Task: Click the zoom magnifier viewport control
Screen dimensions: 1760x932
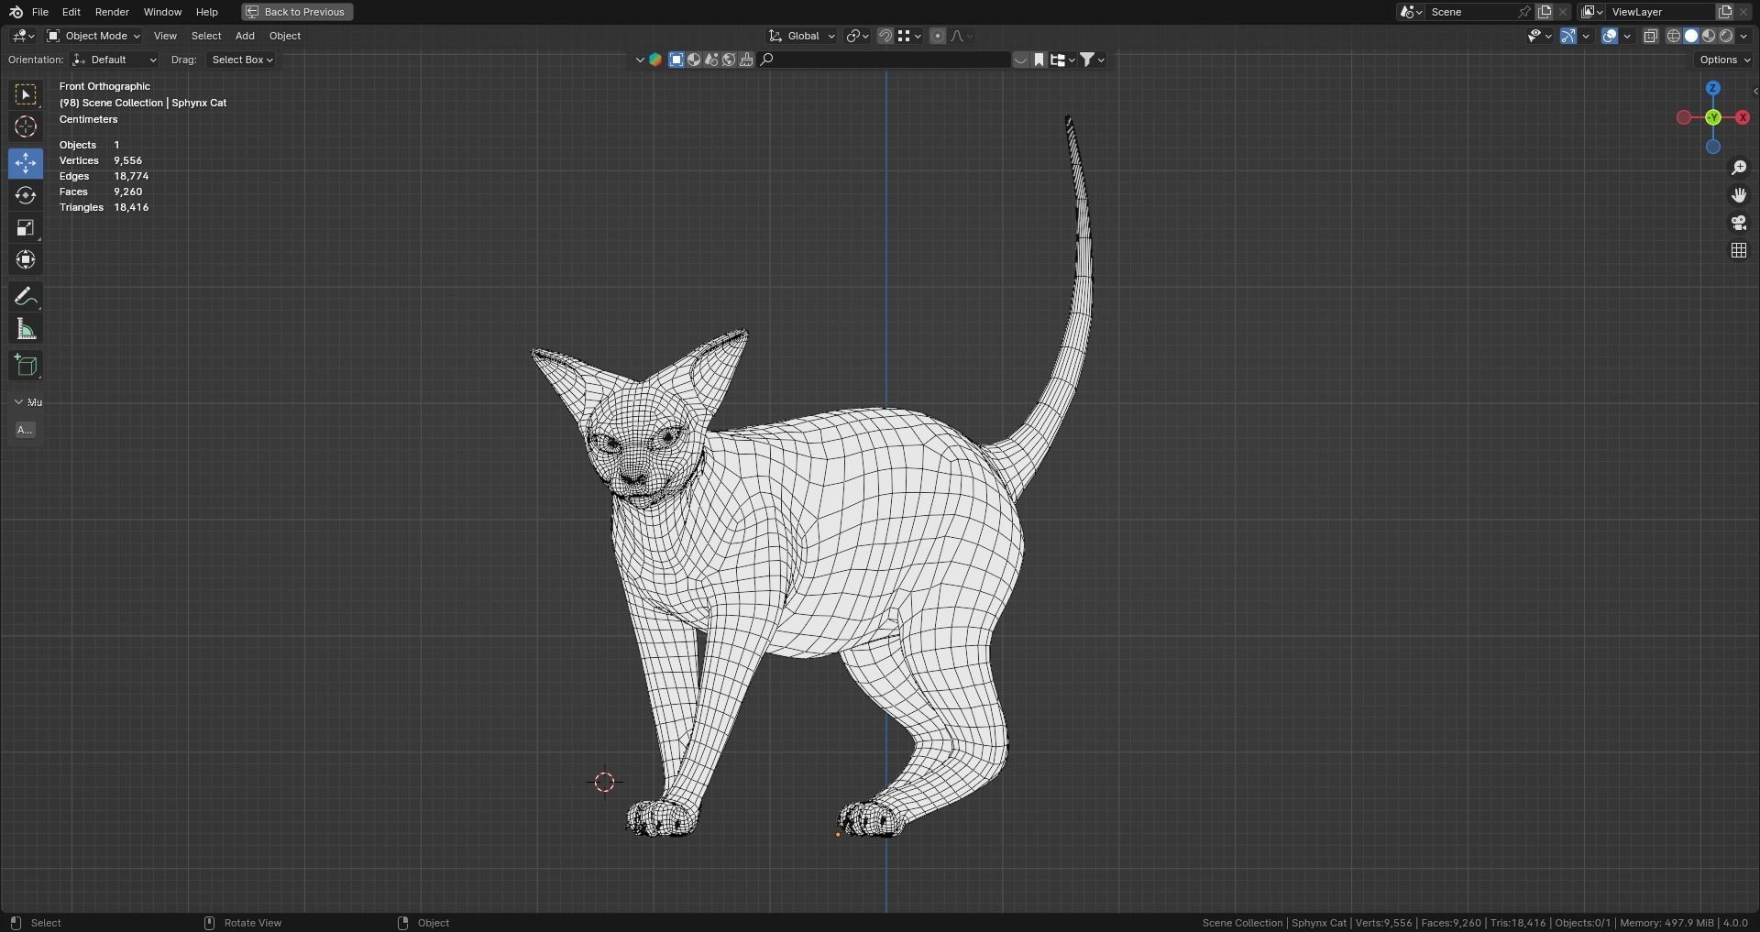Action: tap(1739, 168)
